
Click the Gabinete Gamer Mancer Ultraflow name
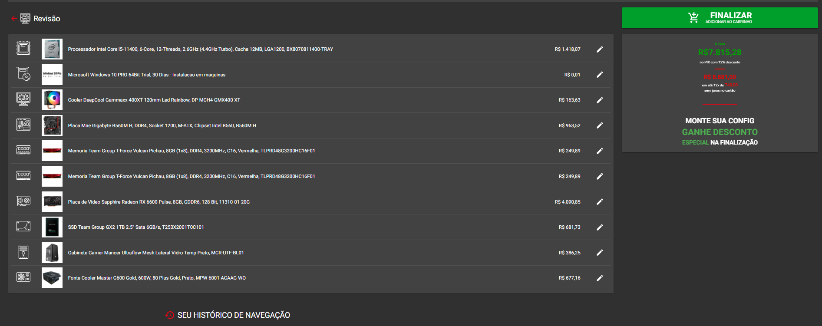156,253
